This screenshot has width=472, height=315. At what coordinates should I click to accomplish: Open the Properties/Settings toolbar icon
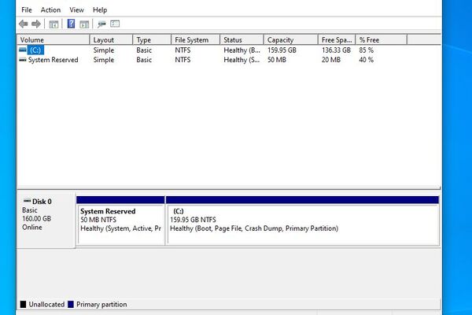coord(115,24)
